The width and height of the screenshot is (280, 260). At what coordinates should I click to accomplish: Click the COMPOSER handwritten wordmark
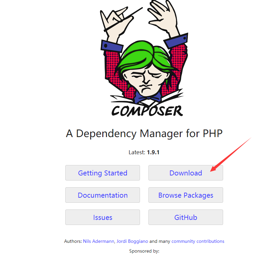[x=147, y=111]
